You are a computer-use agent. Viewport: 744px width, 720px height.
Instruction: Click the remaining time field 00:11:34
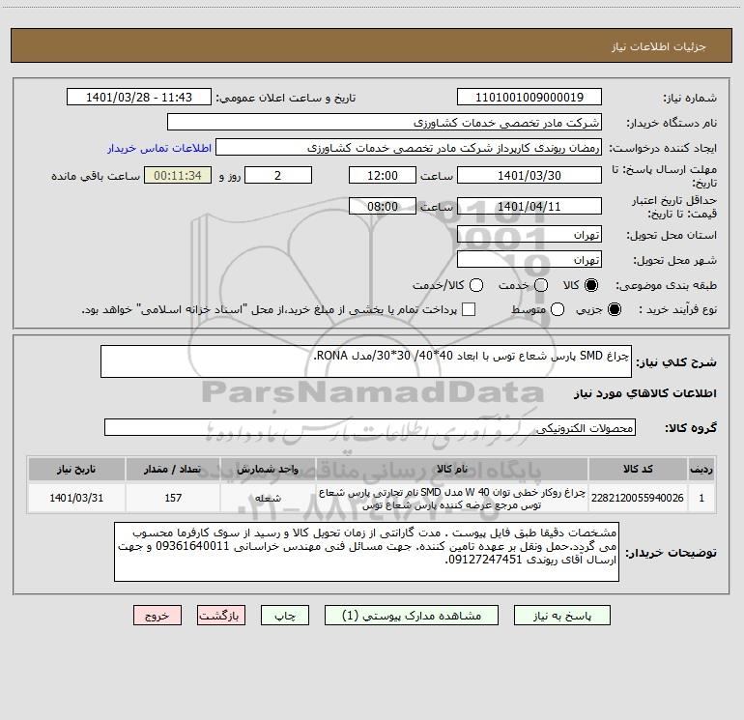pos(178,175)
